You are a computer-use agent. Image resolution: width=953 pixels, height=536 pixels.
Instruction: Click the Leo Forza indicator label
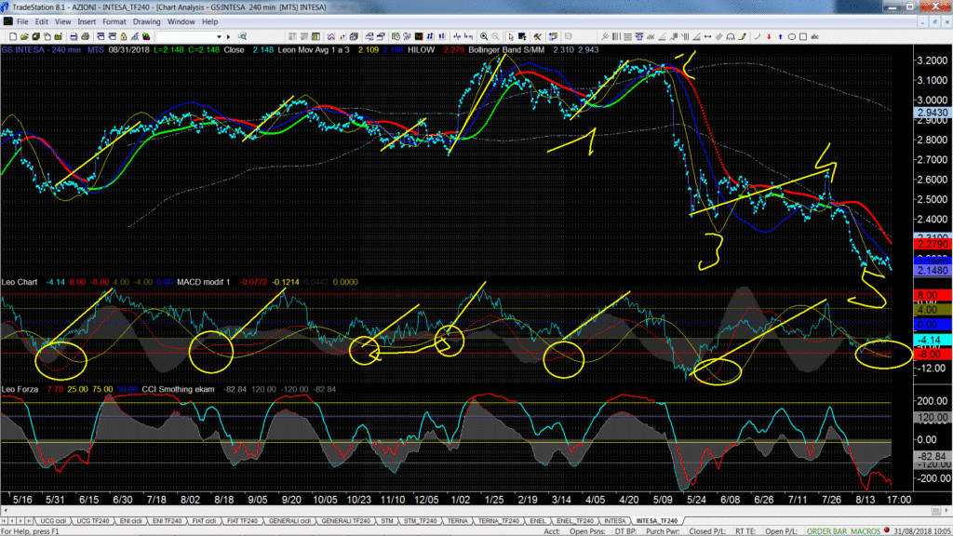coord(20,389)
